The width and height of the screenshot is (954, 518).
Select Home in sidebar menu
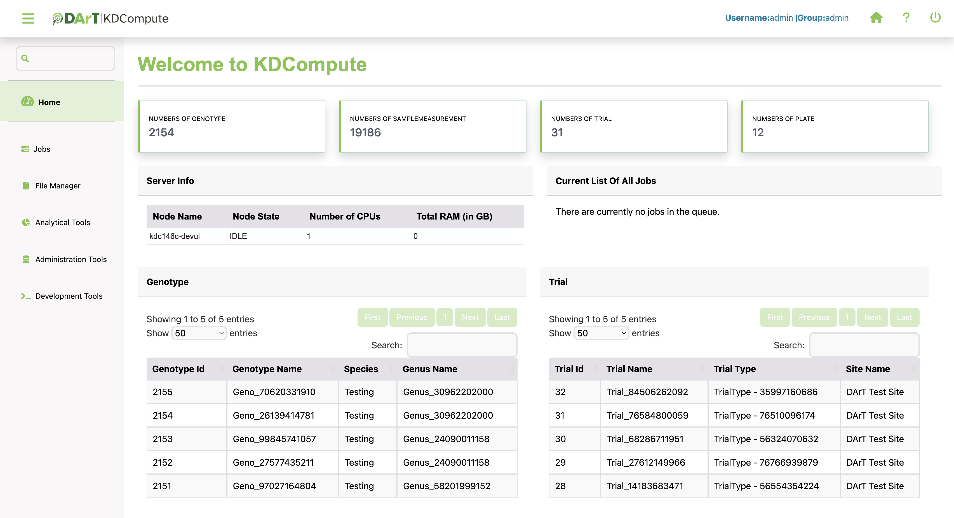point(49,102)
